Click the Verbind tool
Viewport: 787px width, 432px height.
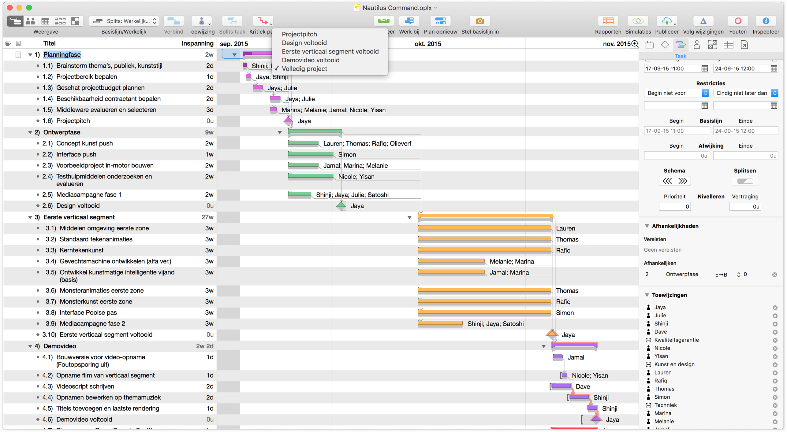point(173,21)
